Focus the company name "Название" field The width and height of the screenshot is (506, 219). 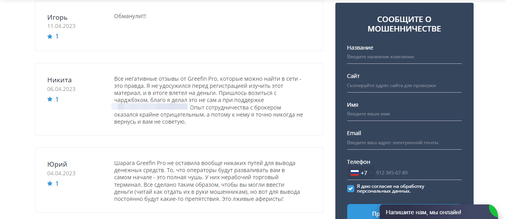404,57
